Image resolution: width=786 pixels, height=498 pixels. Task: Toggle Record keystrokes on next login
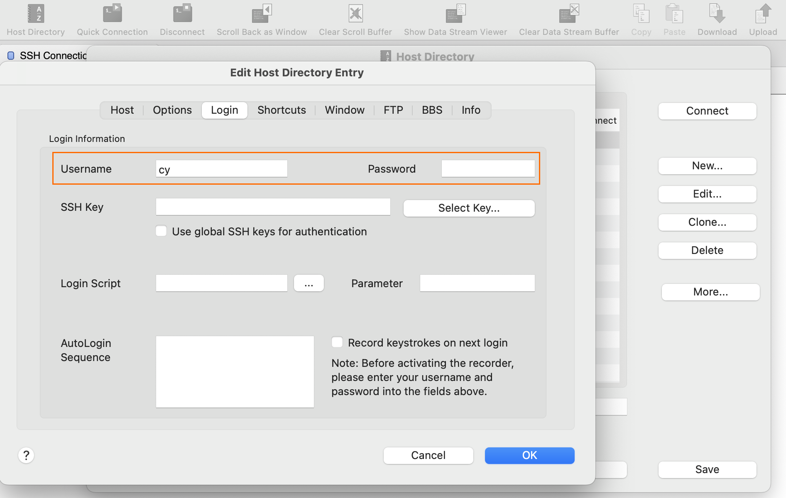[x=337, y=342]
